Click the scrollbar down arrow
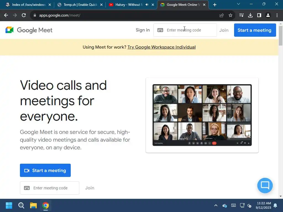 pyautogui.click(x=281, y=196)
